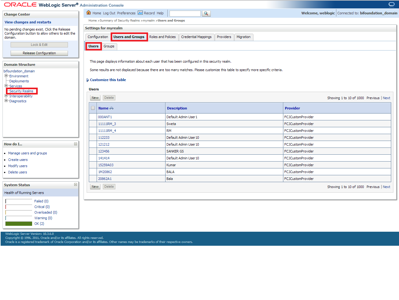This screenshot has width=399, height=300.
Task: Open user 11111RM_3
Action: 107,124
